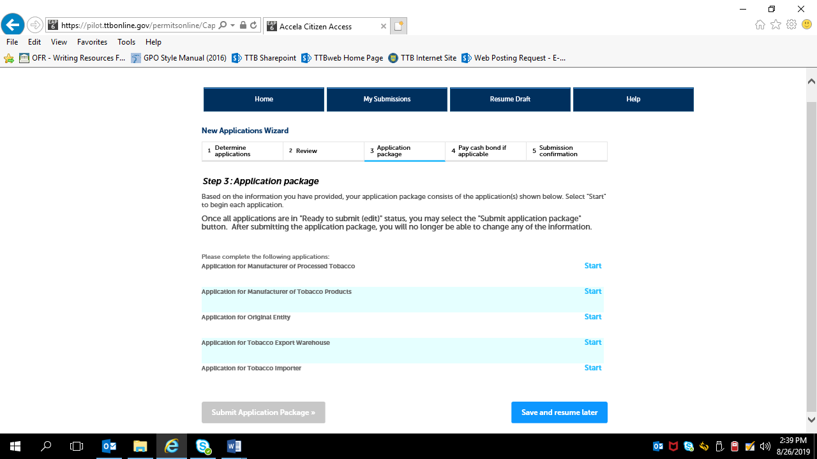Open the Resume Draft page

(510, 99)
